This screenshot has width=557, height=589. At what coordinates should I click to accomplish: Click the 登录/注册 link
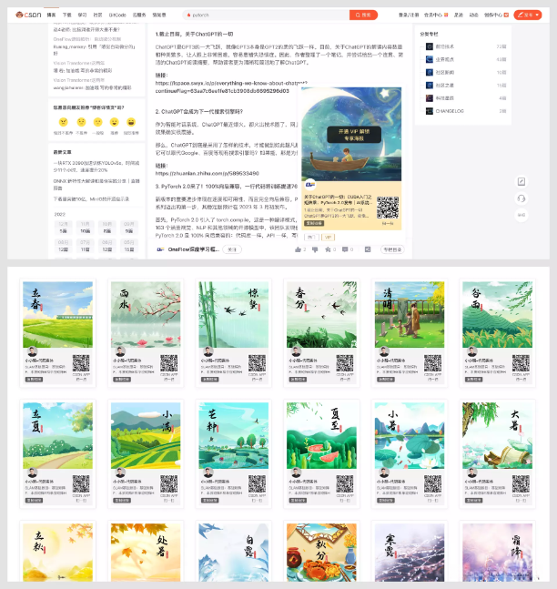(409, 15)
